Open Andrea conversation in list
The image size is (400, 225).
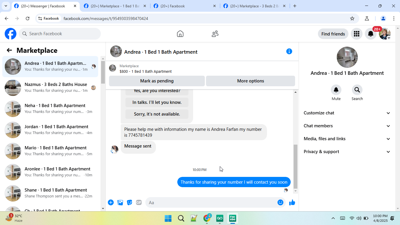point(50,67)
